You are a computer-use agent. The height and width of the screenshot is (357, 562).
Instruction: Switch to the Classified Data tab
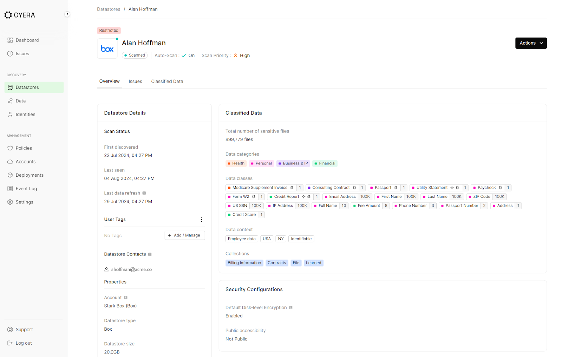click(167, 81)
